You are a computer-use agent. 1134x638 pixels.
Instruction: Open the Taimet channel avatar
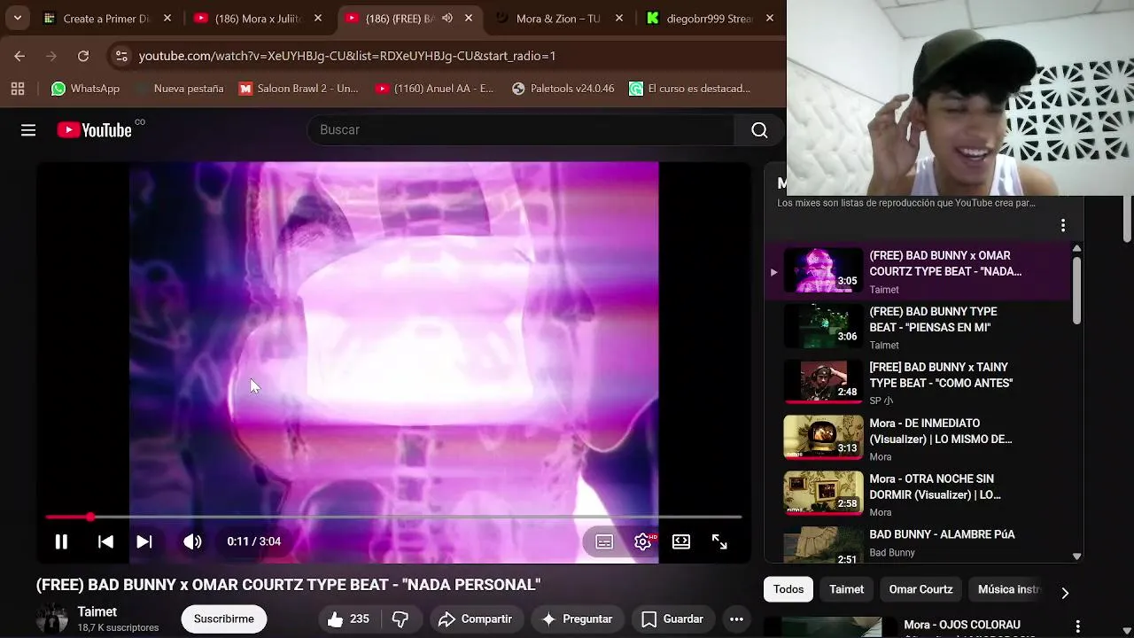pyautogui.click(x=52, y=619)
